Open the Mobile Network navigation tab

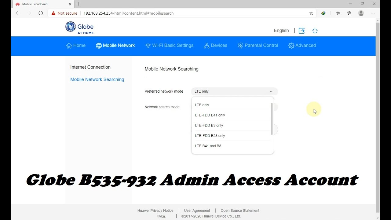[x=115, y=46]
